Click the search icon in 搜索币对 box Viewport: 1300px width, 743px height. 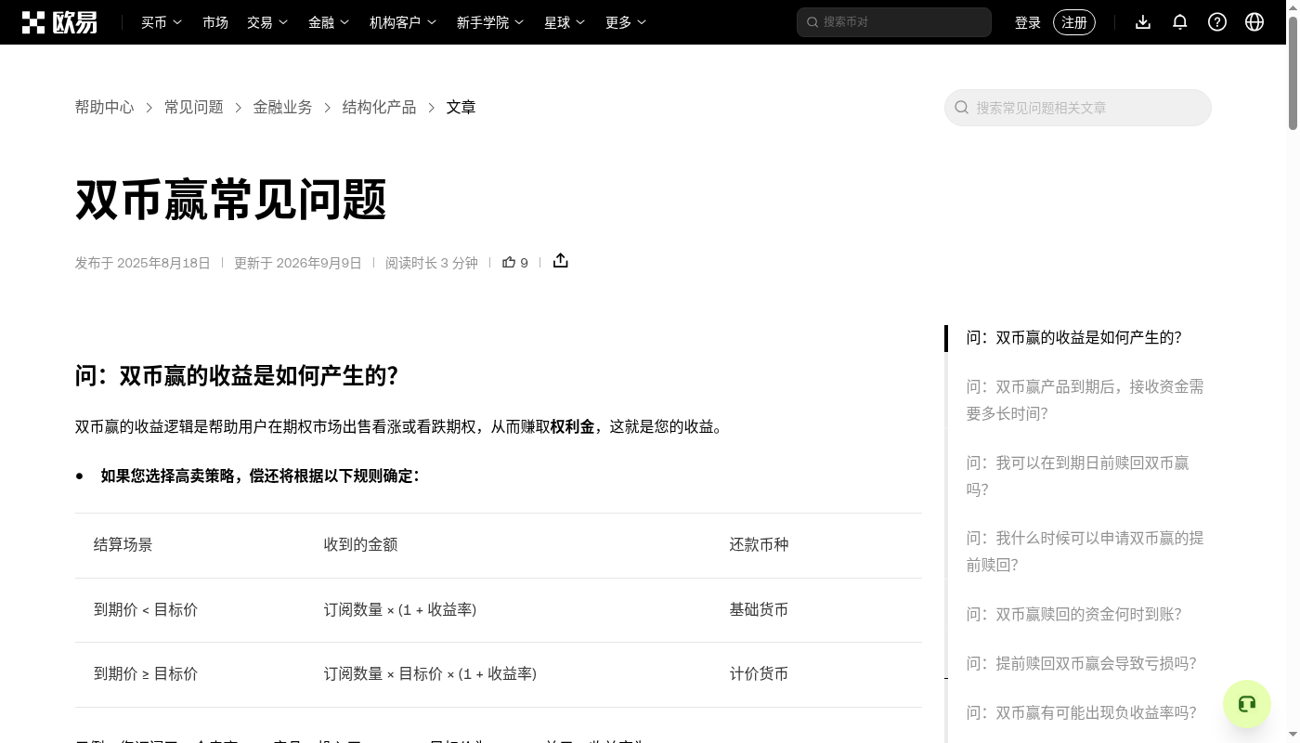click(812, 22)
